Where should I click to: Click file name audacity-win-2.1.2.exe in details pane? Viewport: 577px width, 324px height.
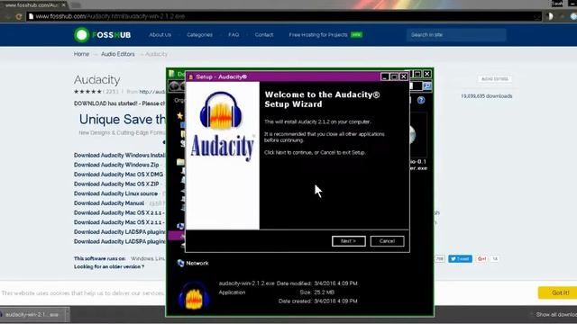pyautogui.click(x=246, y=283)
